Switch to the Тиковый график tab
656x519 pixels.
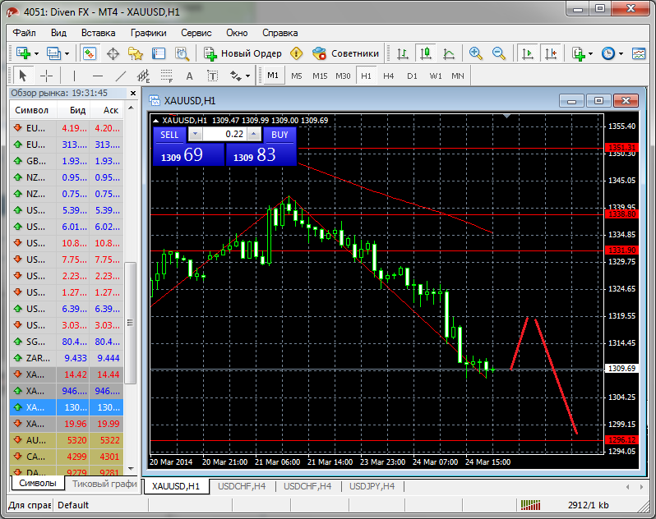(104, 484)
